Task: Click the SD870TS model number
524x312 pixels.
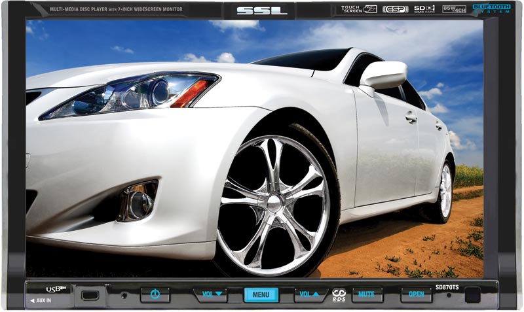Action: pyautogui.click(x=448, y=287)
